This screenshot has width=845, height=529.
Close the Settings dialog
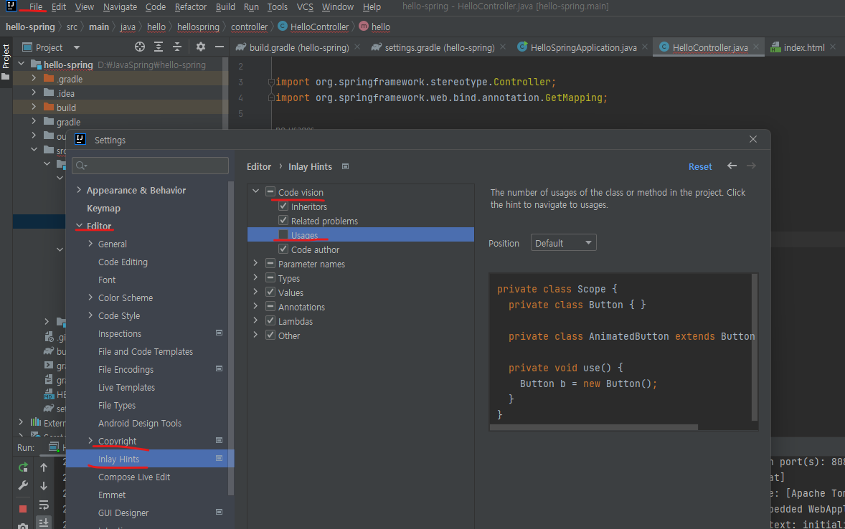point(753,140)
